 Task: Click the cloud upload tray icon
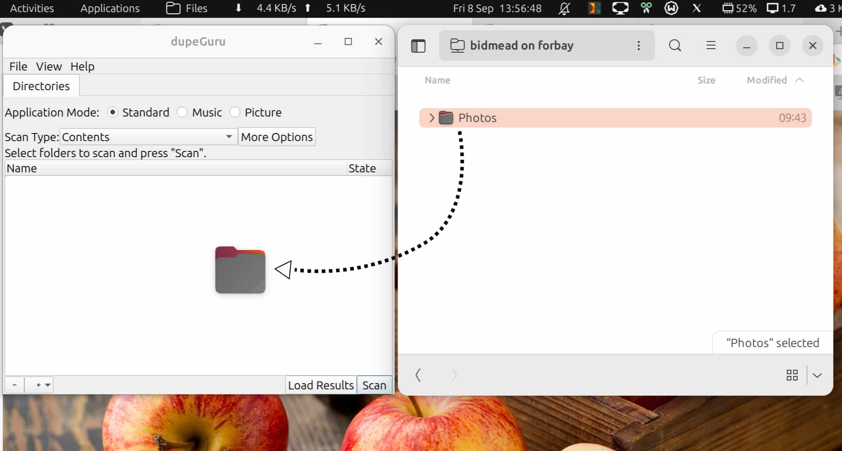821,8
